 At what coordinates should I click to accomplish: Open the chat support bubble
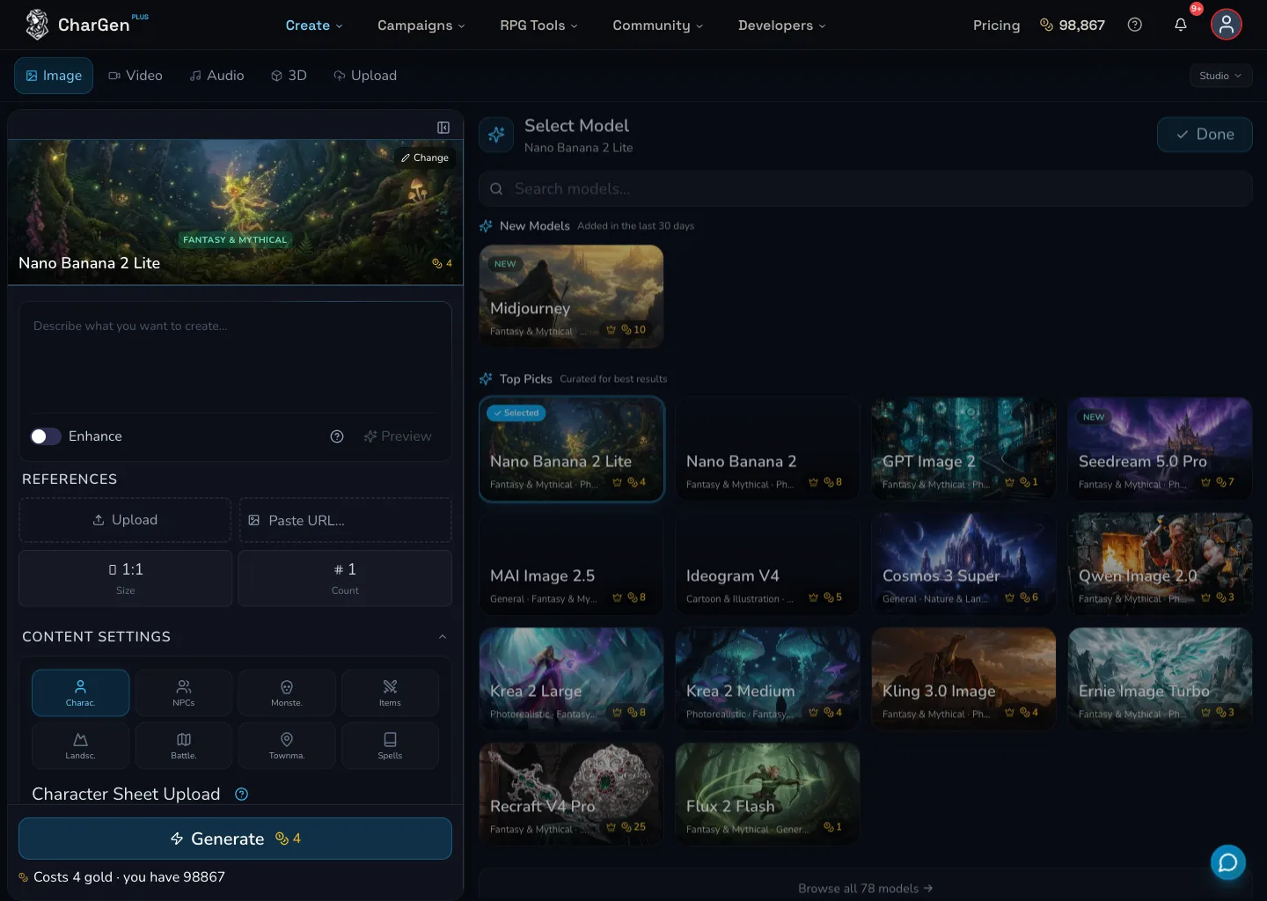1228,862
